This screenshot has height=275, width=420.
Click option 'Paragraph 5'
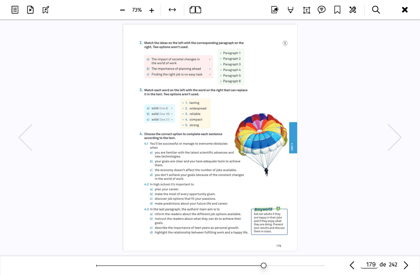click(231, 76)
